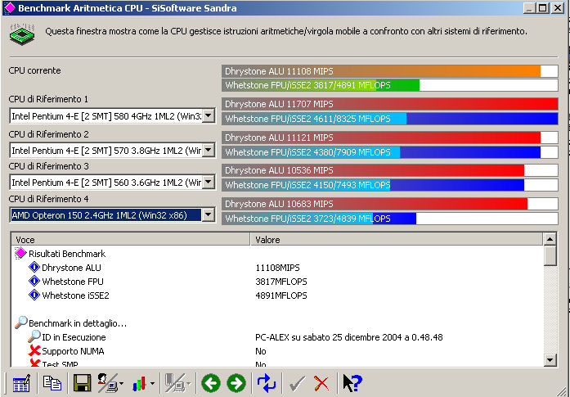
Task: Click the list scrollbar up arrow
Action: pos(550,239)
